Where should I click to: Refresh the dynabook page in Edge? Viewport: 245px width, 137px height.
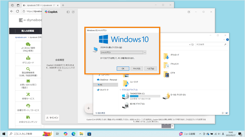17,11
